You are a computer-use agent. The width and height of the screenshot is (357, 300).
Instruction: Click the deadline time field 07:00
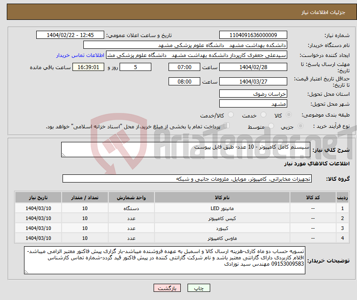click(184, 67)
